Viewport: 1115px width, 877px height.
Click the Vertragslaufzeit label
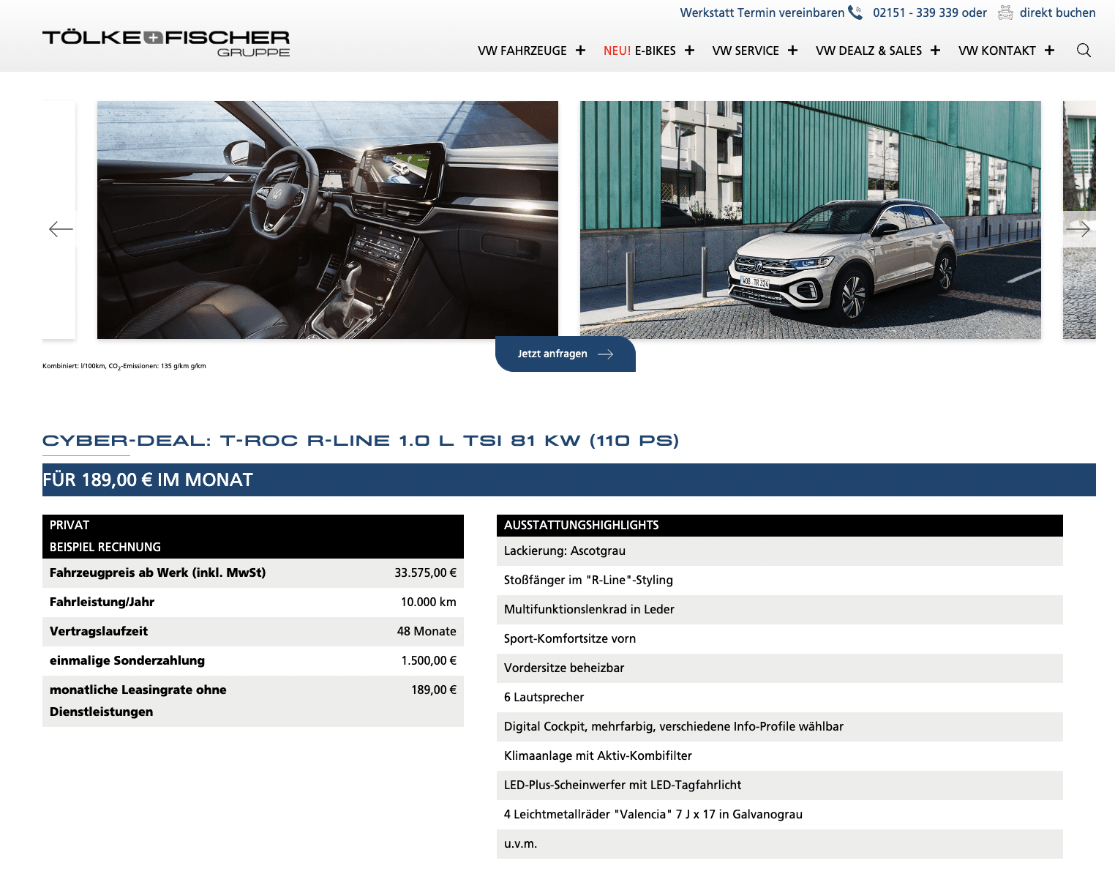pos(99,631)
